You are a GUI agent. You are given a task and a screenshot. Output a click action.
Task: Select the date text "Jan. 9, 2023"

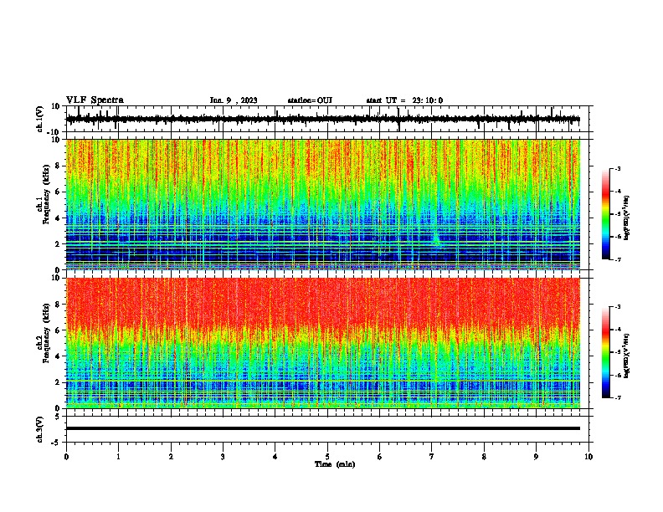[x=234, y=100]
